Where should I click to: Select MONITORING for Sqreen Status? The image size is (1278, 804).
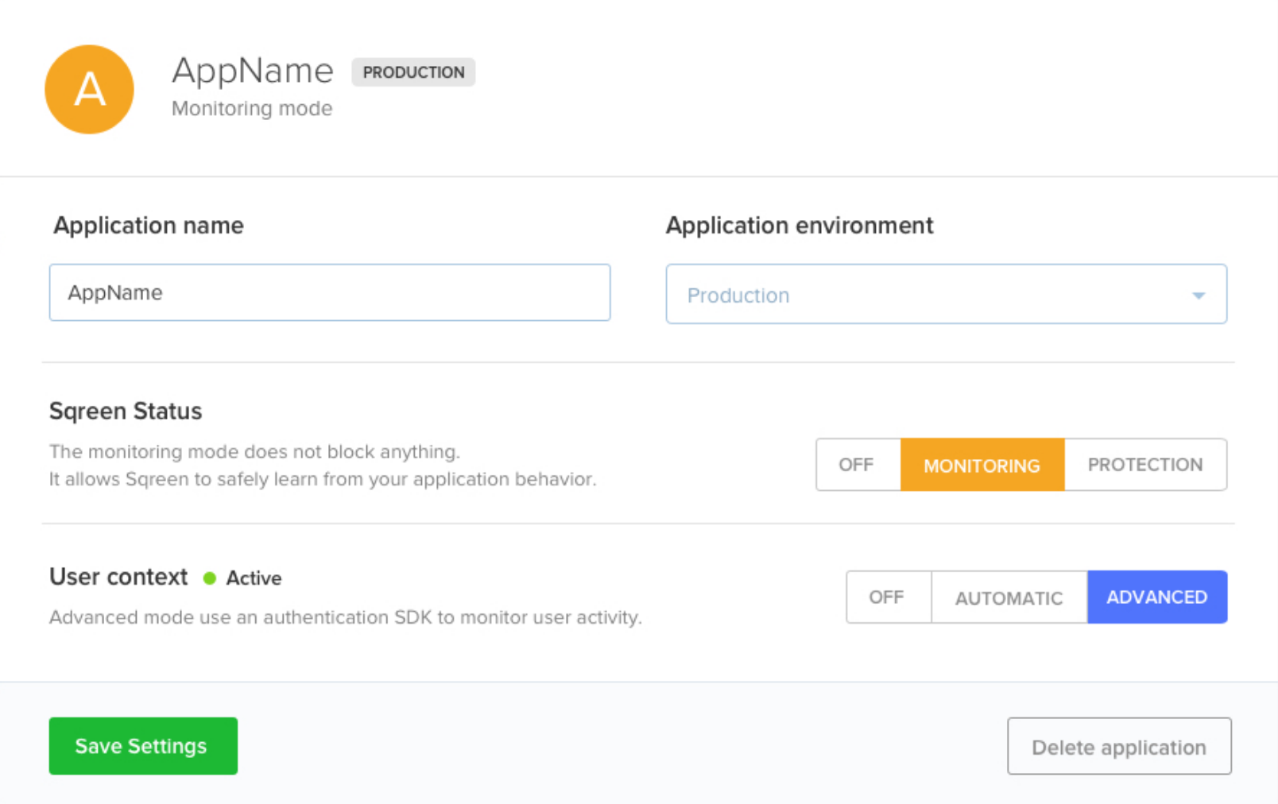[982, 465]
